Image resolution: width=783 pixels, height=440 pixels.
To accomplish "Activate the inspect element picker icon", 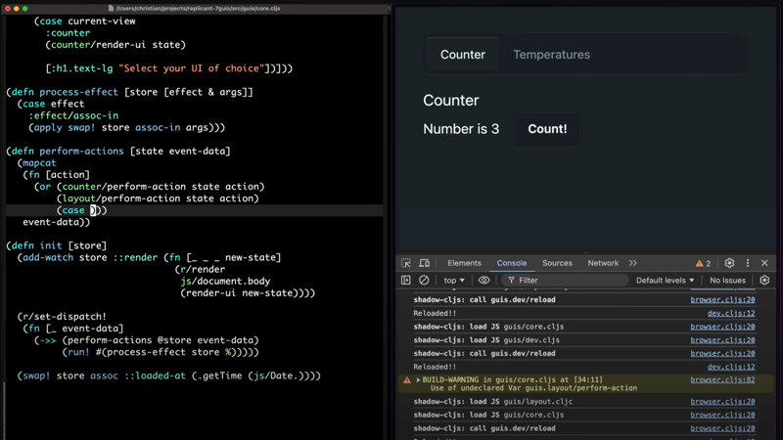I will 406,263.
